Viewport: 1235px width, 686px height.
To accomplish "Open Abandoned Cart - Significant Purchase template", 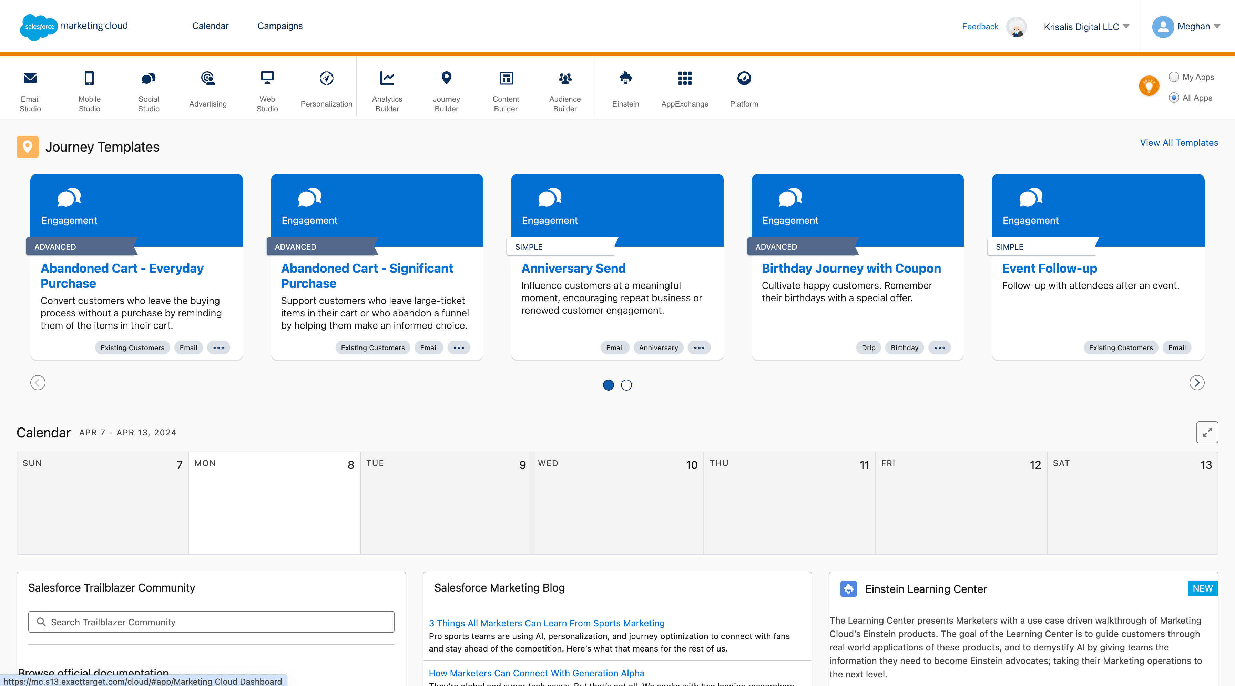I will click(367, 275).
